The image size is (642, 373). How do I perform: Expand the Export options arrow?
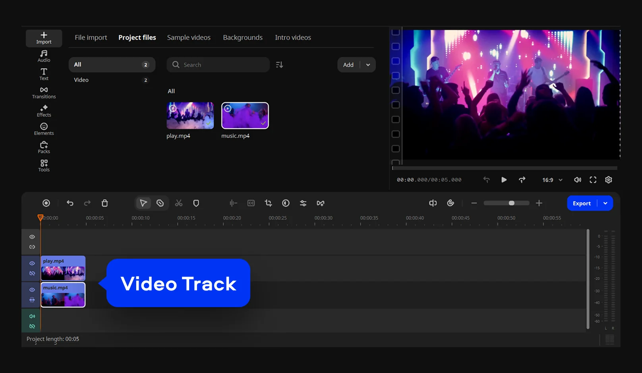605,203
